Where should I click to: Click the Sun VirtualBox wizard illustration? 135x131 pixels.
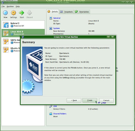click(32, 71)
